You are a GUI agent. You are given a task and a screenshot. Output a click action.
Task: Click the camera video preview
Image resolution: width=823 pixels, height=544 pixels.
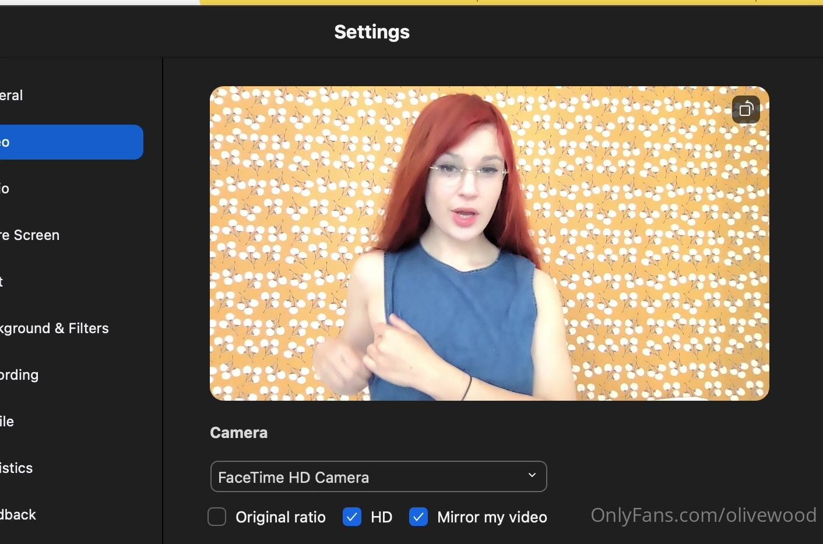click(489, 243)
